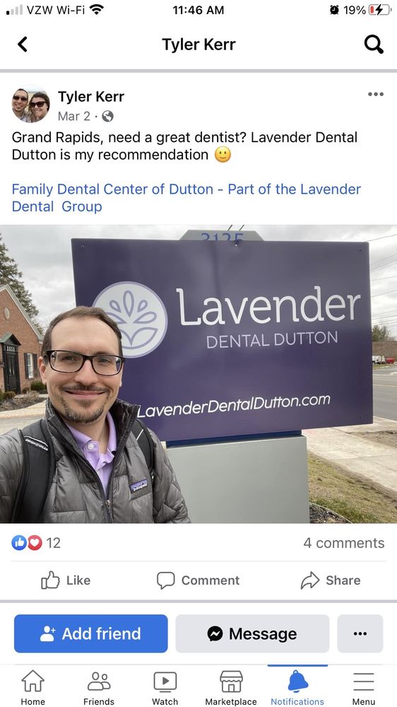The image size is (397, 707).
Task: Open the Marketplace storefront tab
Action: pos(231,688)
